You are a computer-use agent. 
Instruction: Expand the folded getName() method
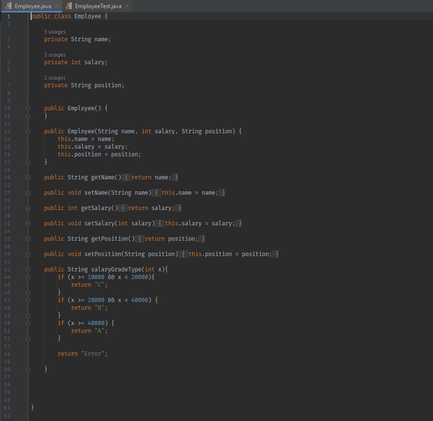point(28,177)
